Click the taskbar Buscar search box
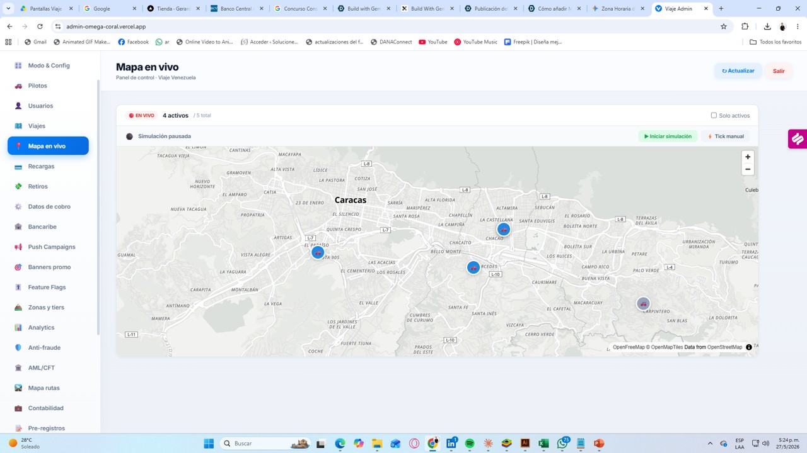 [265, 444]
